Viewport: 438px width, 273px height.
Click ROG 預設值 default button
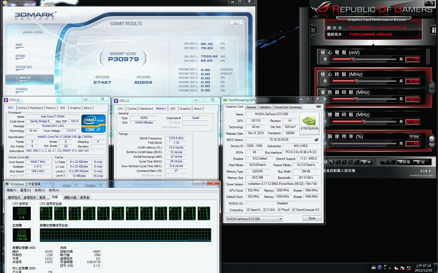405,162
